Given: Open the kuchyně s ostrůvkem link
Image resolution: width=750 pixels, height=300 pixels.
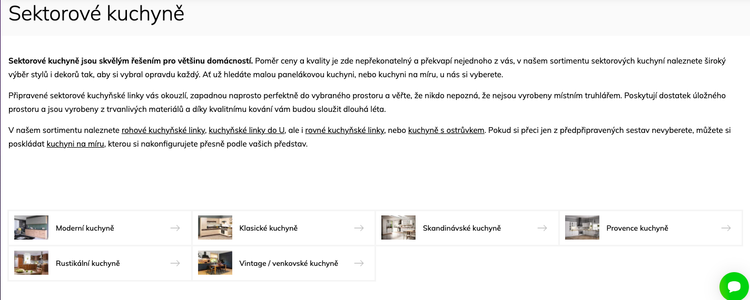Looking at the screenshot, I should tap(446, 130).
